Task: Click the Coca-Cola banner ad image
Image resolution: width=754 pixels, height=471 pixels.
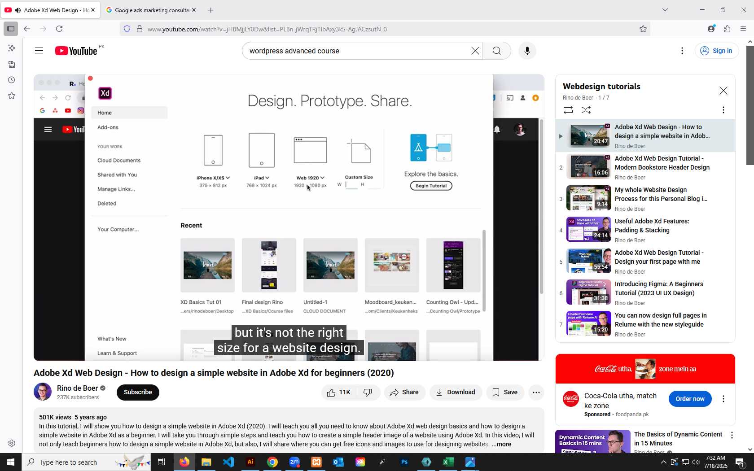Action: pos(645,369)
